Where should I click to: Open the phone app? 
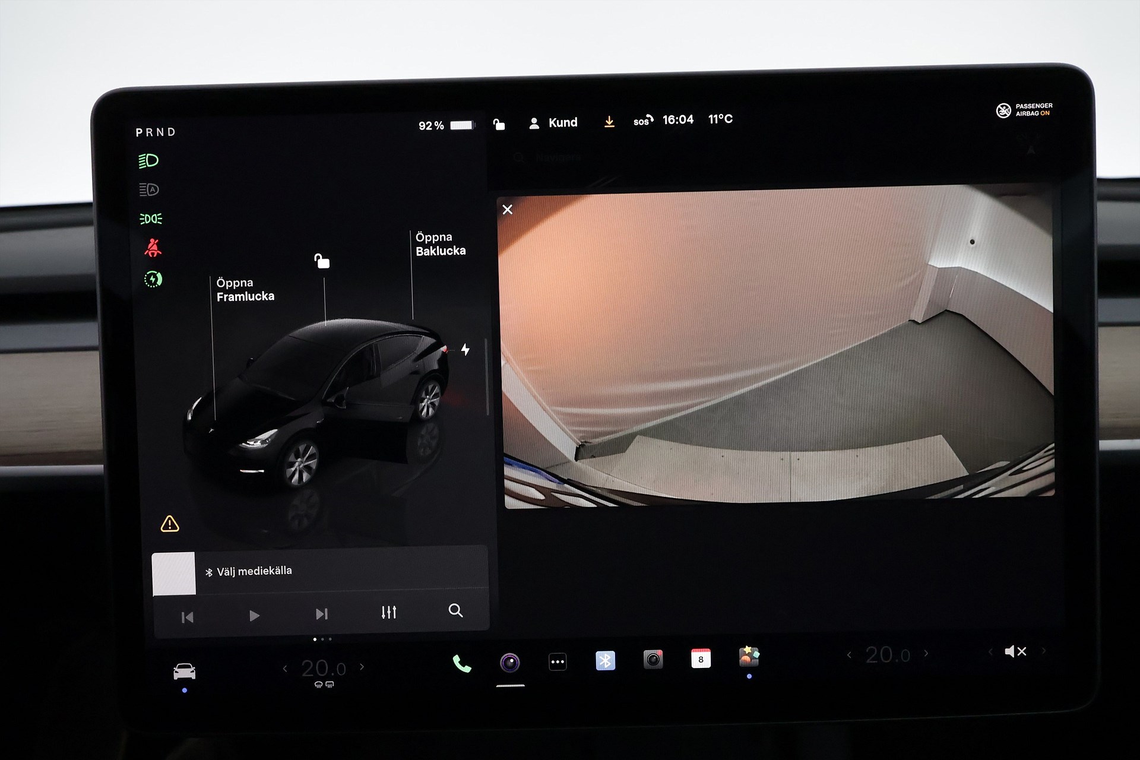(461, 663)
